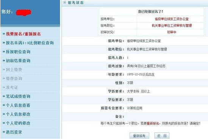Click the 性别 value 不限
Viewport: 208px width, 140px height.
pos(130,83)
